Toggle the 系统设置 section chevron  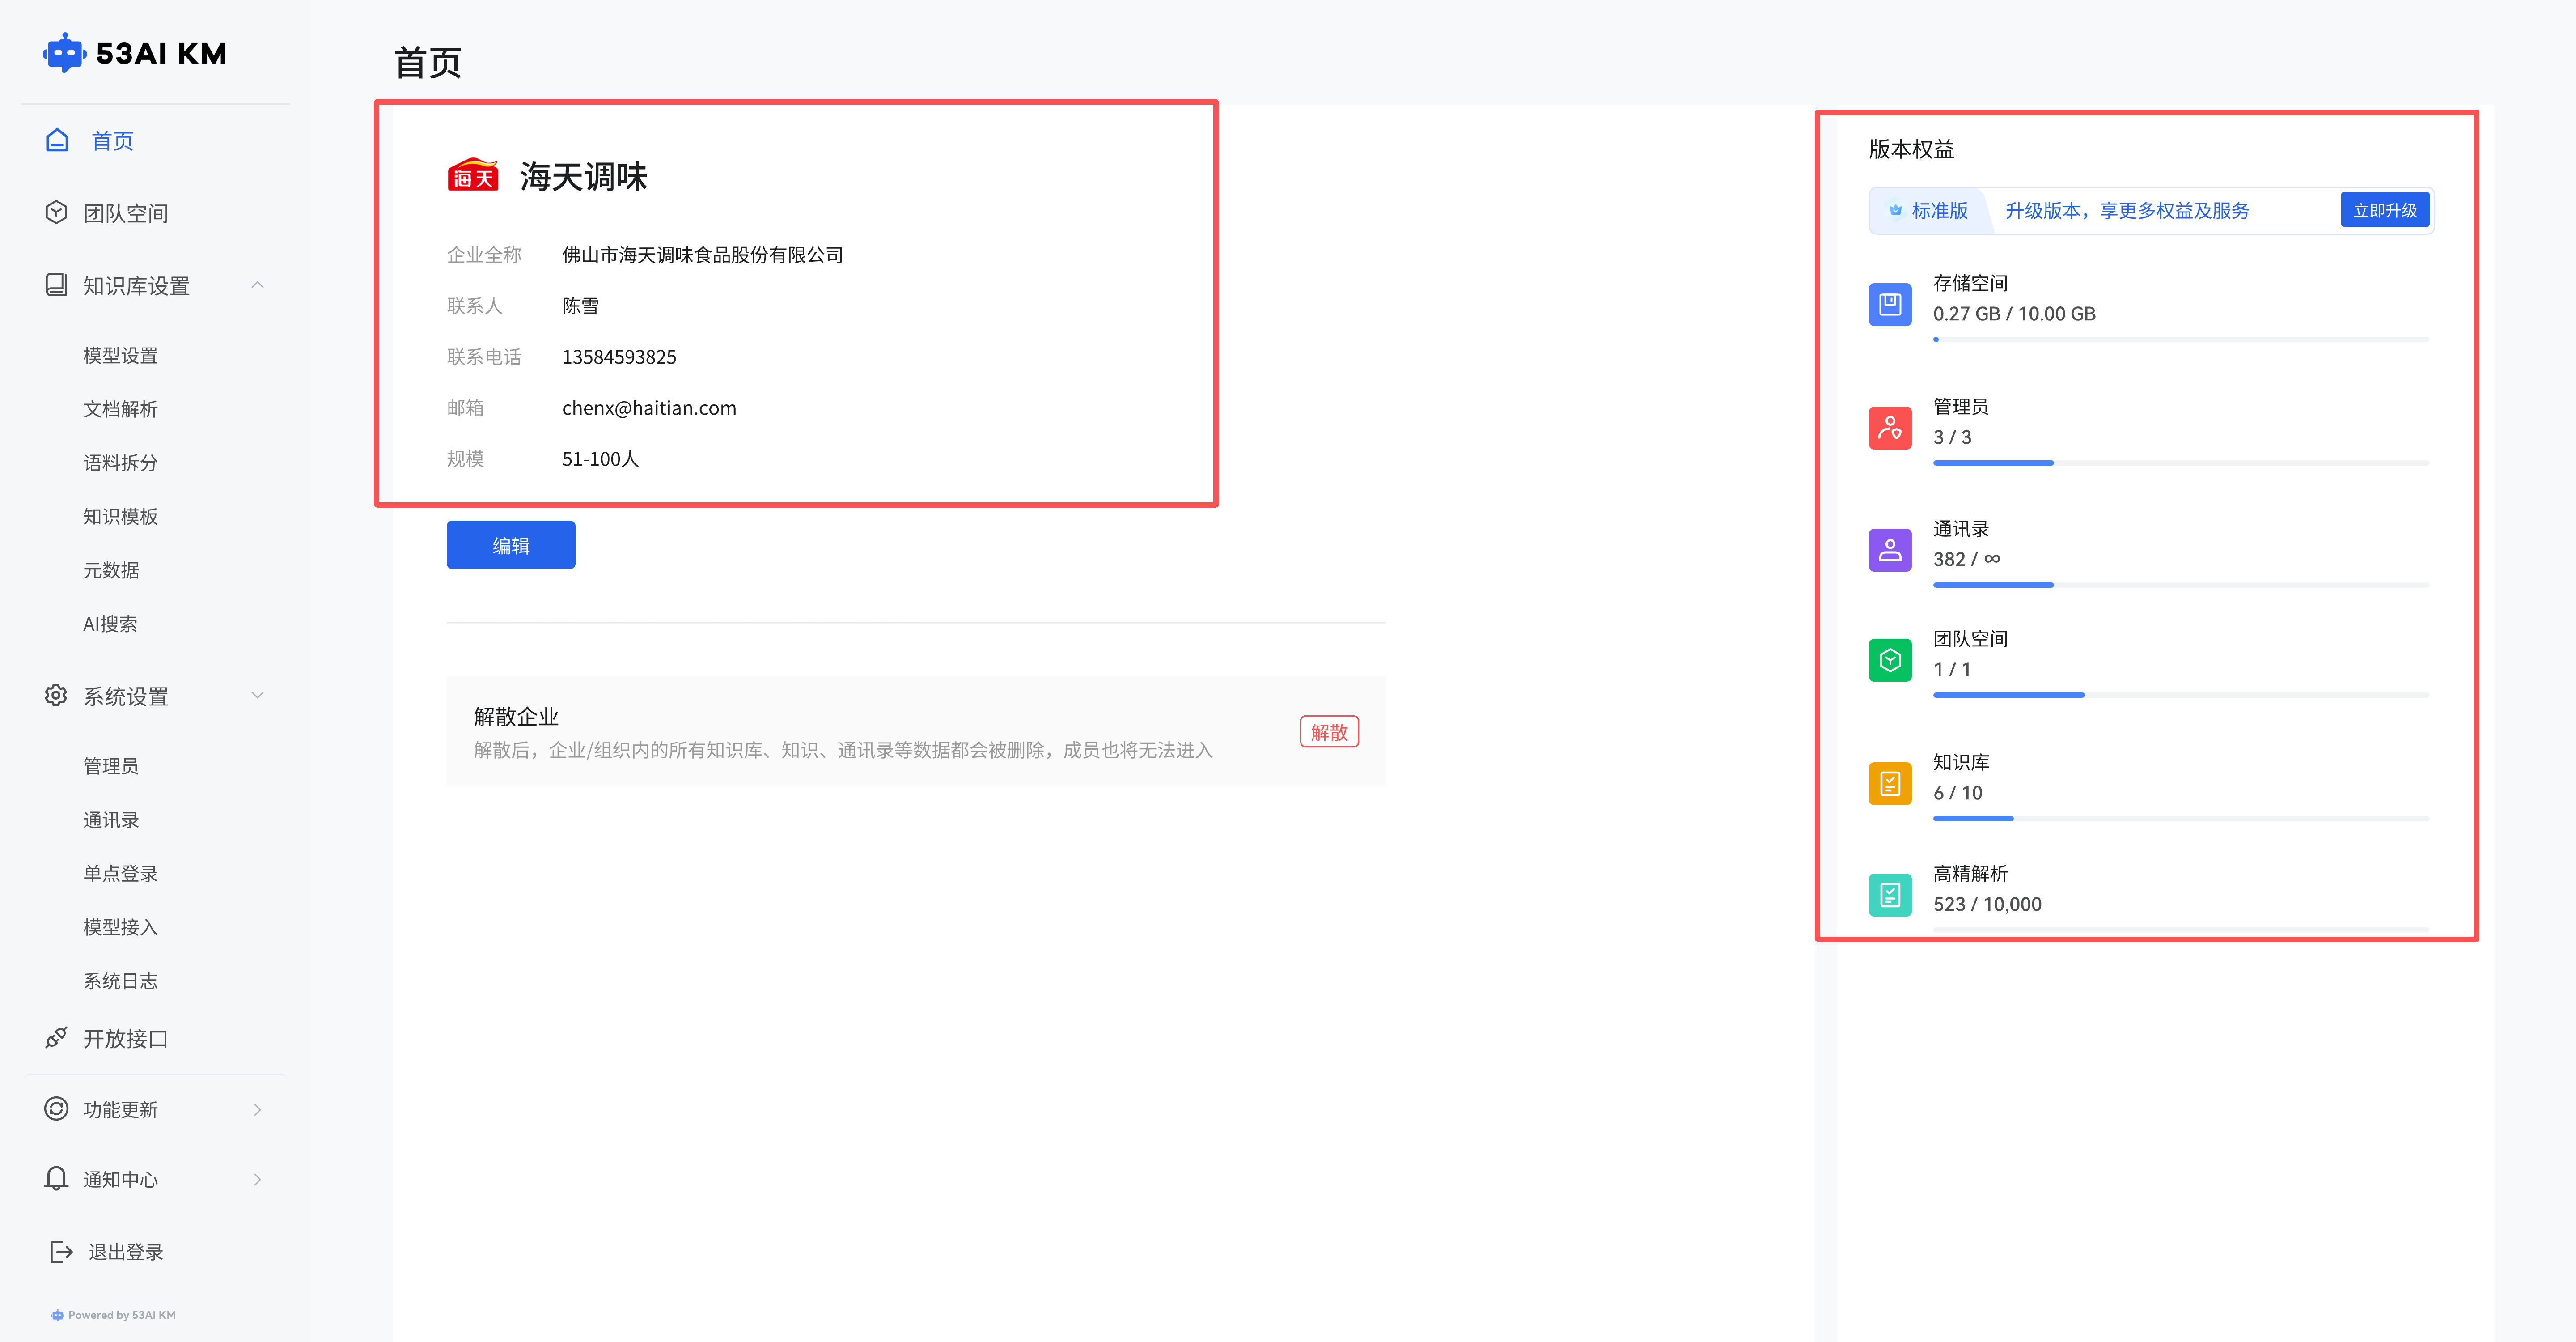click(x=258, y=696)
